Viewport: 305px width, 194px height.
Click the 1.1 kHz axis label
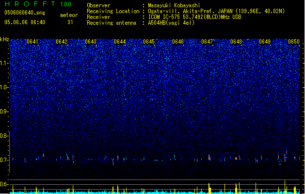click(4, 63)
